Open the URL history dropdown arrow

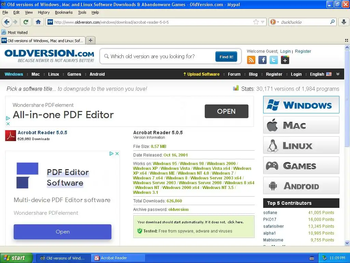(x=263, y=22)
